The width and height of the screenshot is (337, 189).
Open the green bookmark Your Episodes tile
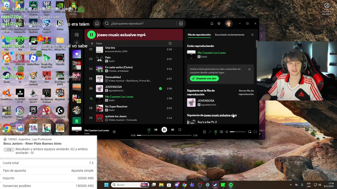[x=77, y=121]
